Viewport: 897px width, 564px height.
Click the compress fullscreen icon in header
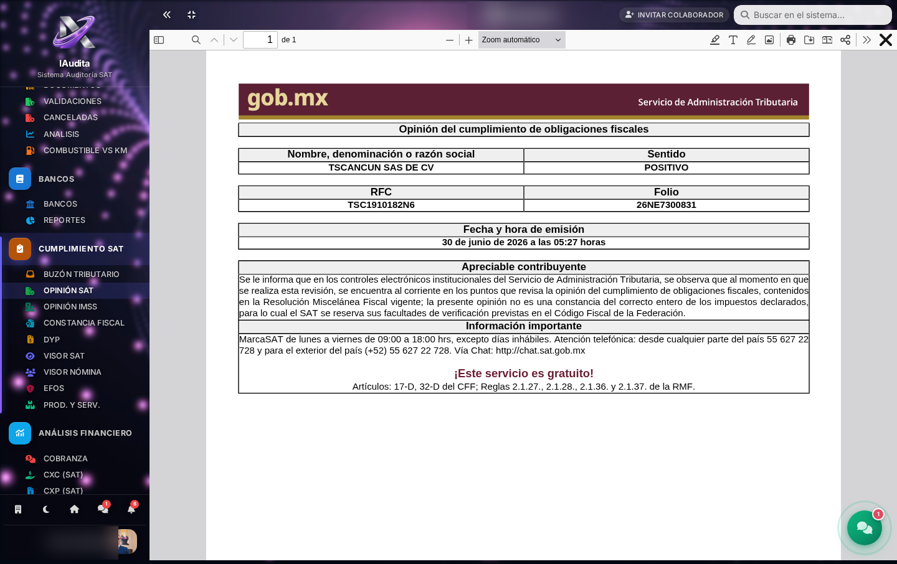coord(192,14)
